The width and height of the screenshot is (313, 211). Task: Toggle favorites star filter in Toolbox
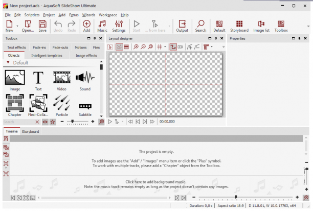[53, 122]
